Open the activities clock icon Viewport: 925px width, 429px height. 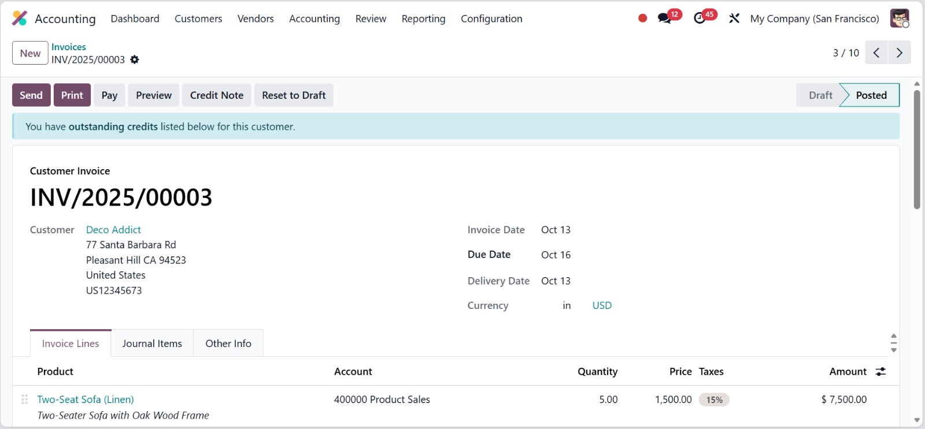700,18
